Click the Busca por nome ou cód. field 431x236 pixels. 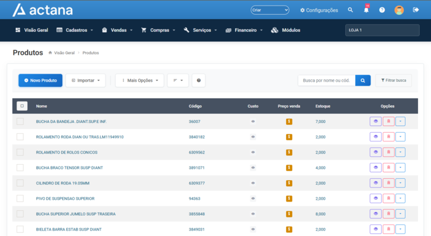pyautogui.click(x=327, y=81)
